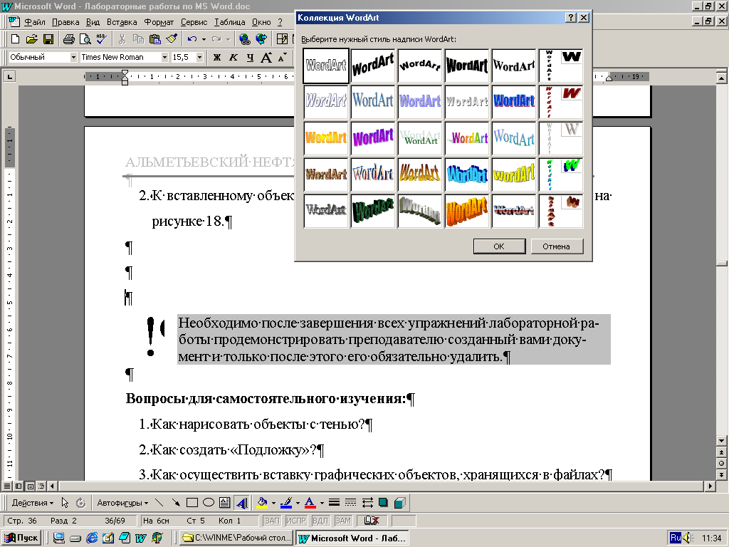
Task: Click the Insert WordArt button
Action: (241, 503)
